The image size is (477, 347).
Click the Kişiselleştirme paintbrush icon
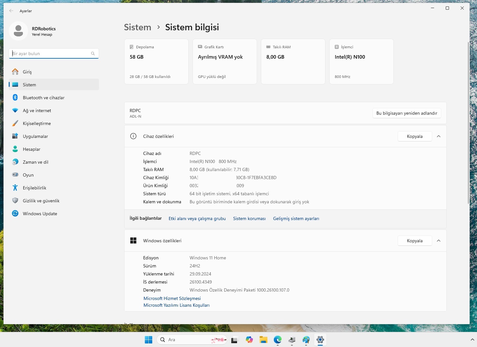15,123
